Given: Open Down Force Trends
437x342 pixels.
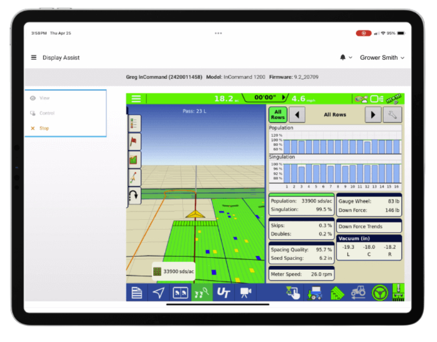Looking at the screenshot, I should pos(368,226).
